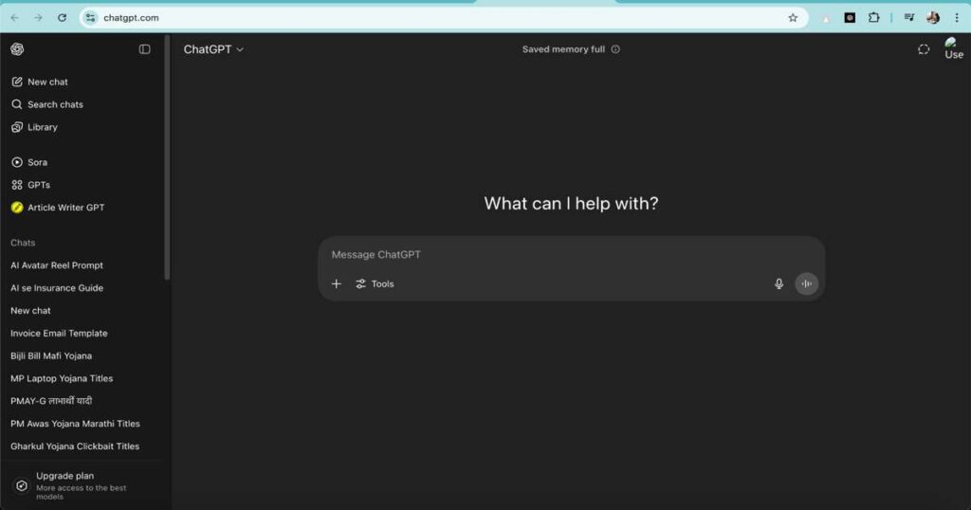971x510 pixels.
Task: Click the chatgpt.com address bar
Action: [x=444, y=17]
